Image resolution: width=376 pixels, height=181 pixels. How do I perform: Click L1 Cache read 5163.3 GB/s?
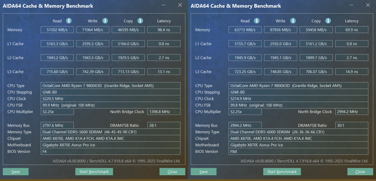[x=57, y=44]
